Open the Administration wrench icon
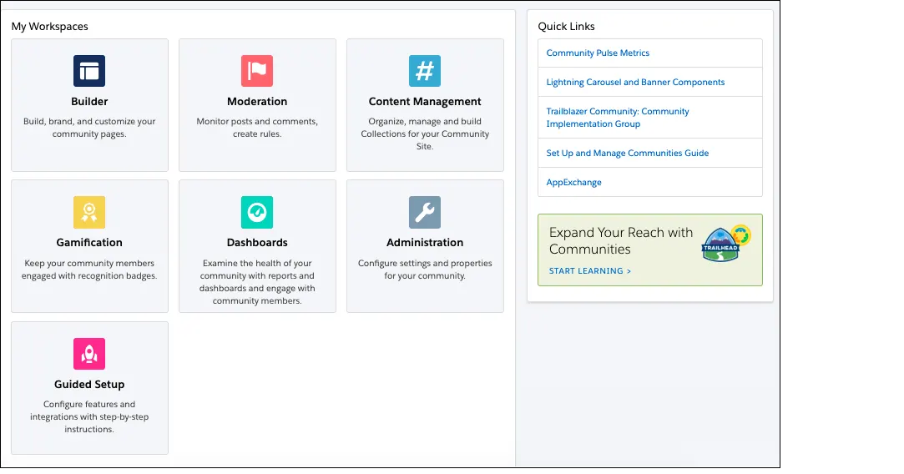 point(425,212)
